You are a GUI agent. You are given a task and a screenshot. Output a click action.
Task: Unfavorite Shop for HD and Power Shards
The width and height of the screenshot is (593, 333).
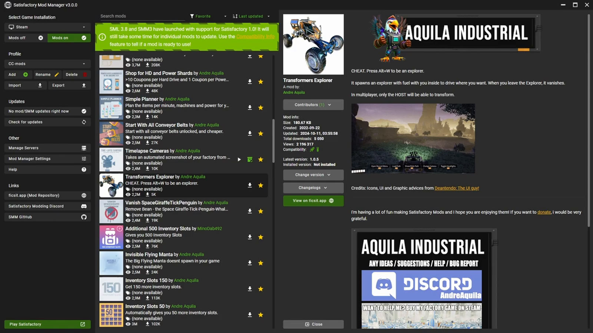261,82
